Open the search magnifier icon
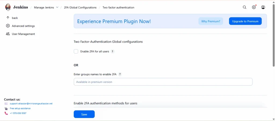 tap(244, 7)
